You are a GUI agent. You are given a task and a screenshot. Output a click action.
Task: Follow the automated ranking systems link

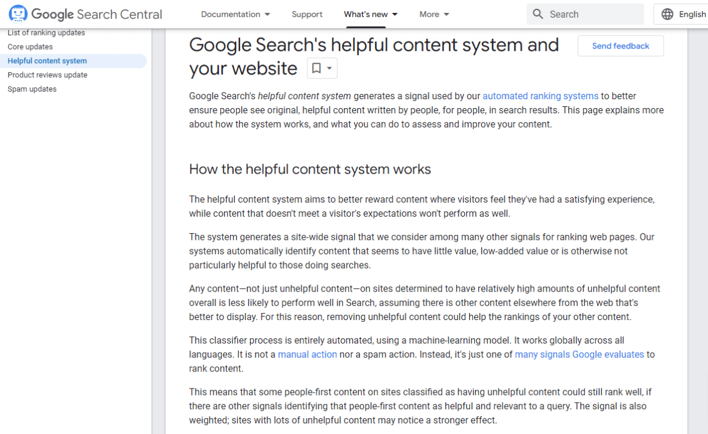click(540, 96)
